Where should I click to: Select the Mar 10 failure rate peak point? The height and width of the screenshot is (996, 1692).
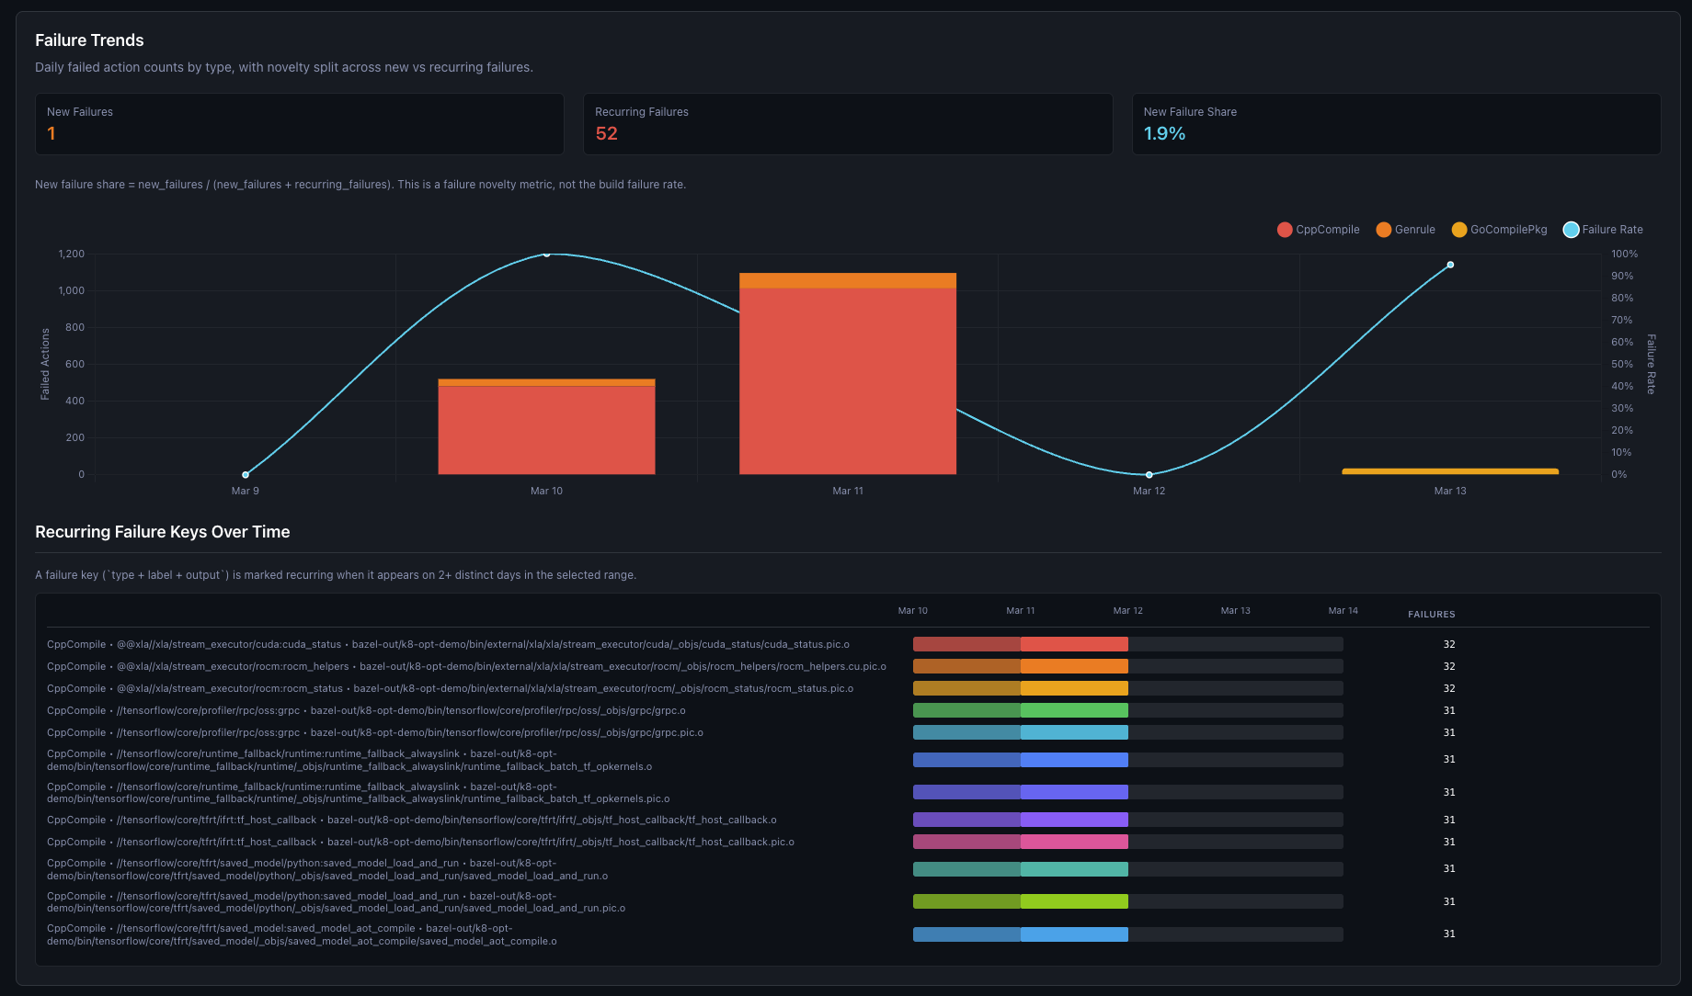coord(546,254)
